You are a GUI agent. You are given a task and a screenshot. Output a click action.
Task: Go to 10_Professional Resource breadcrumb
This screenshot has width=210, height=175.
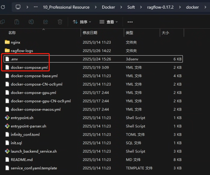[x=66, y=7]
